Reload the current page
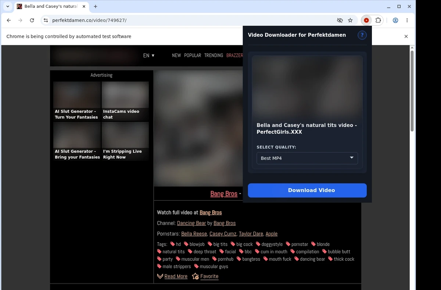Image resolution: width=441 pixels, height=290 pixels. 32,21
